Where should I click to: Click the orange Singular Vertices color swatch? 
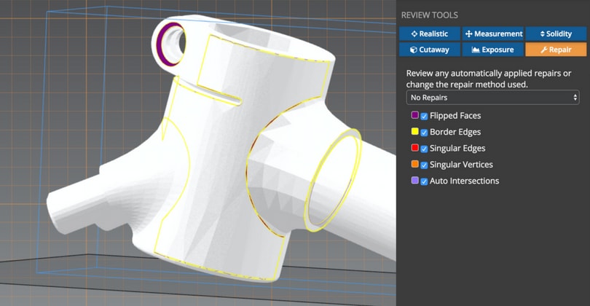[x=415, y=164]
